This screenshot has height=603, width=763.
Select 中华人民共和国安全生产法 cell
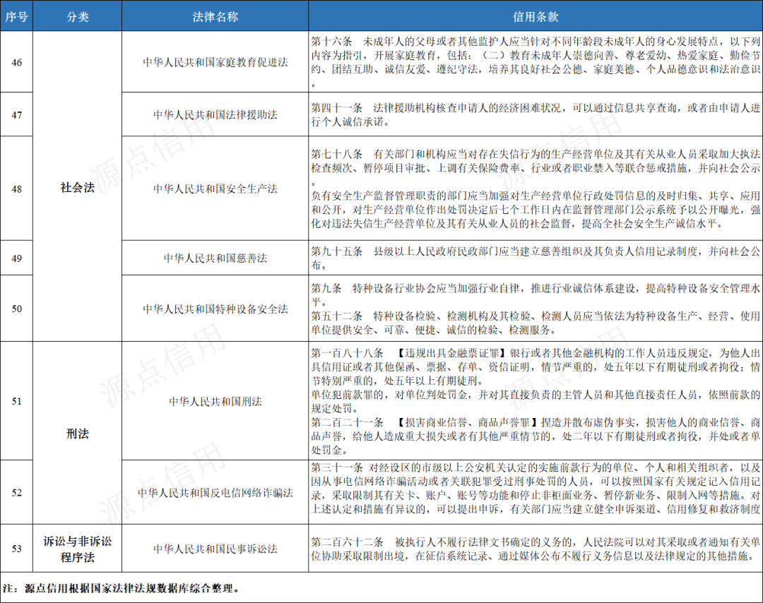[x=215, y=189]
